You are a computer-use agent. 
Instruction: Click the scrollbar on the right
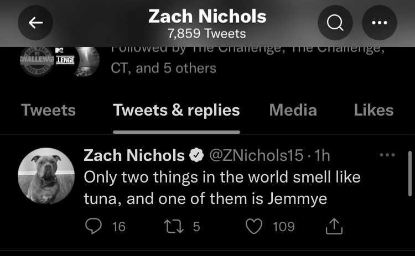410,174
